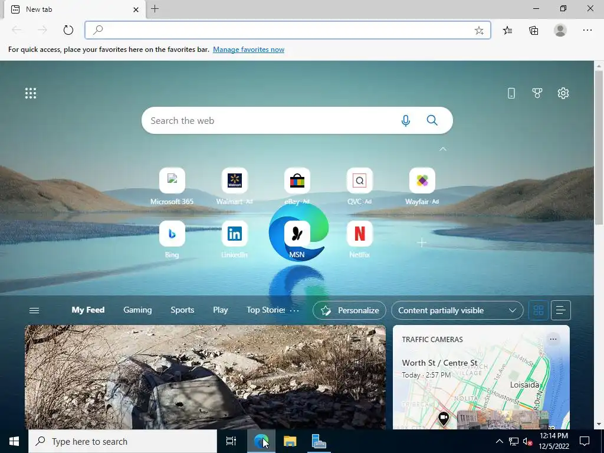Click the taskbar search box
604x453 pixels.
tap(123, 441)
